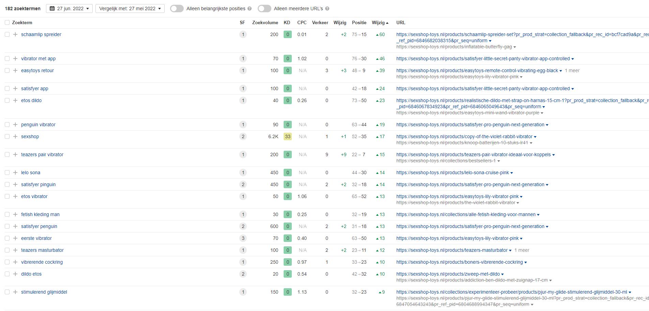Image resolution: width=649 pixels, height=311 pixels.
Task: Expand plus icon for sexshop keyword
Action: [15, 136]
